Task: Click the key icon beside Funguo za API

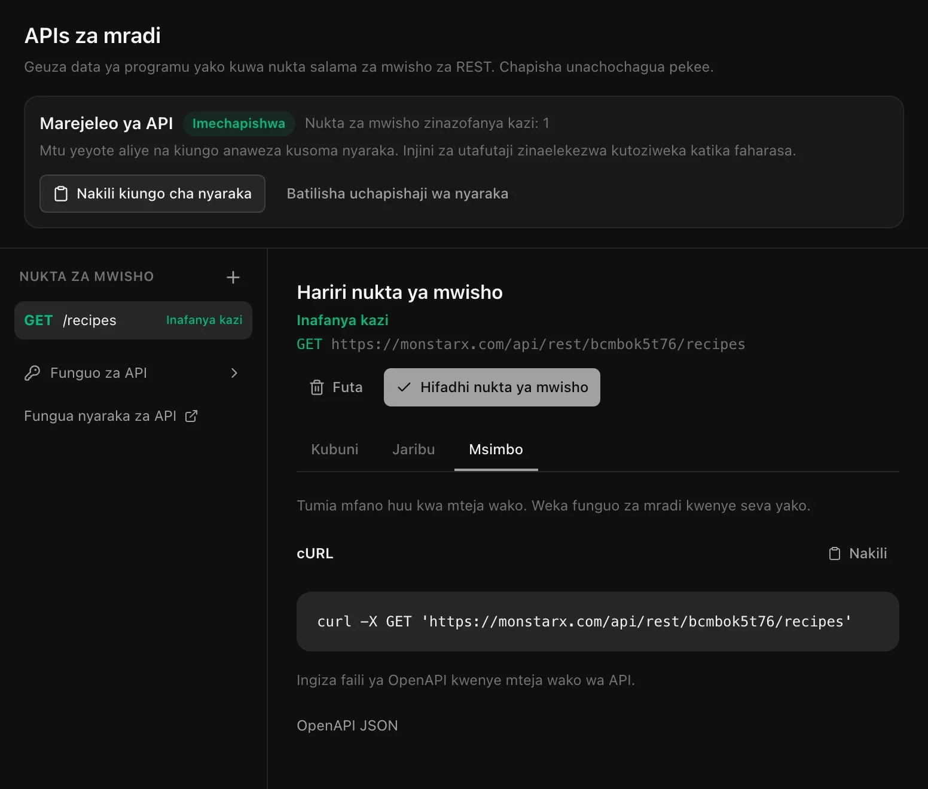Action: [x=32, y=373]
